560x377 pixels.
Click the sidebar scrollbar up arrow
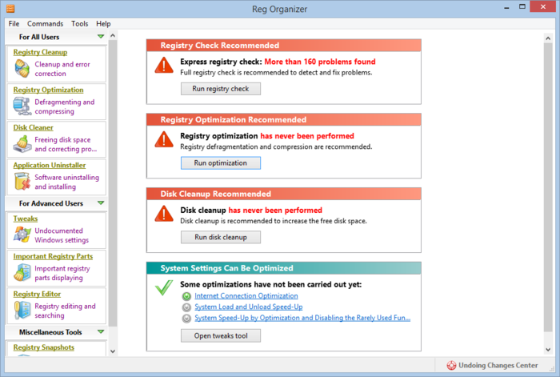point(113,36)
